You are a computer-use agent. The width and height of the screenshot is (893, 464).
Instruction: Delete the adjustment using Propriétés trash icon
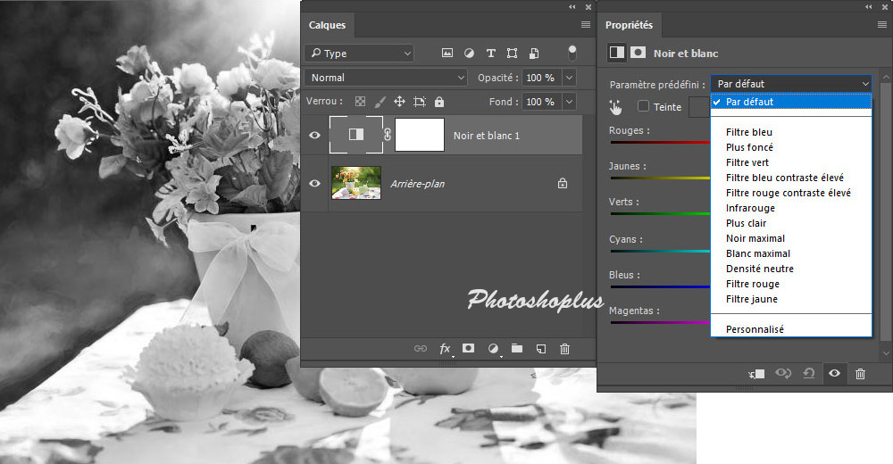pyautogui.click(x=860, y=374)
